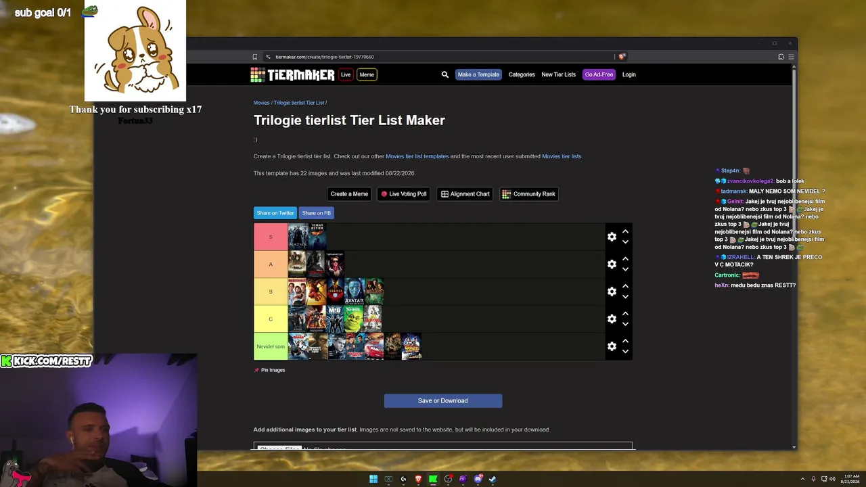The width and height of the screenshot is (866, 487).
Task: Click the Movies breadcrumb link
Action: (x=261, y=103)
